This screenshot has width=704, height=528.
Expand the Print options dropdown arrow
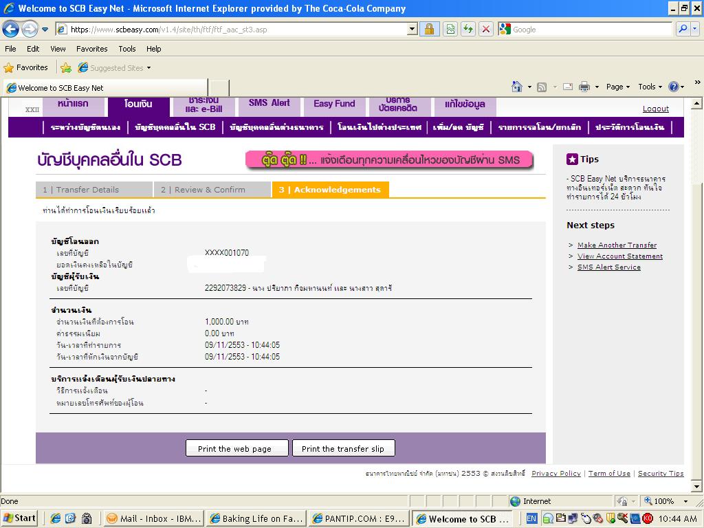pos(597,87)
